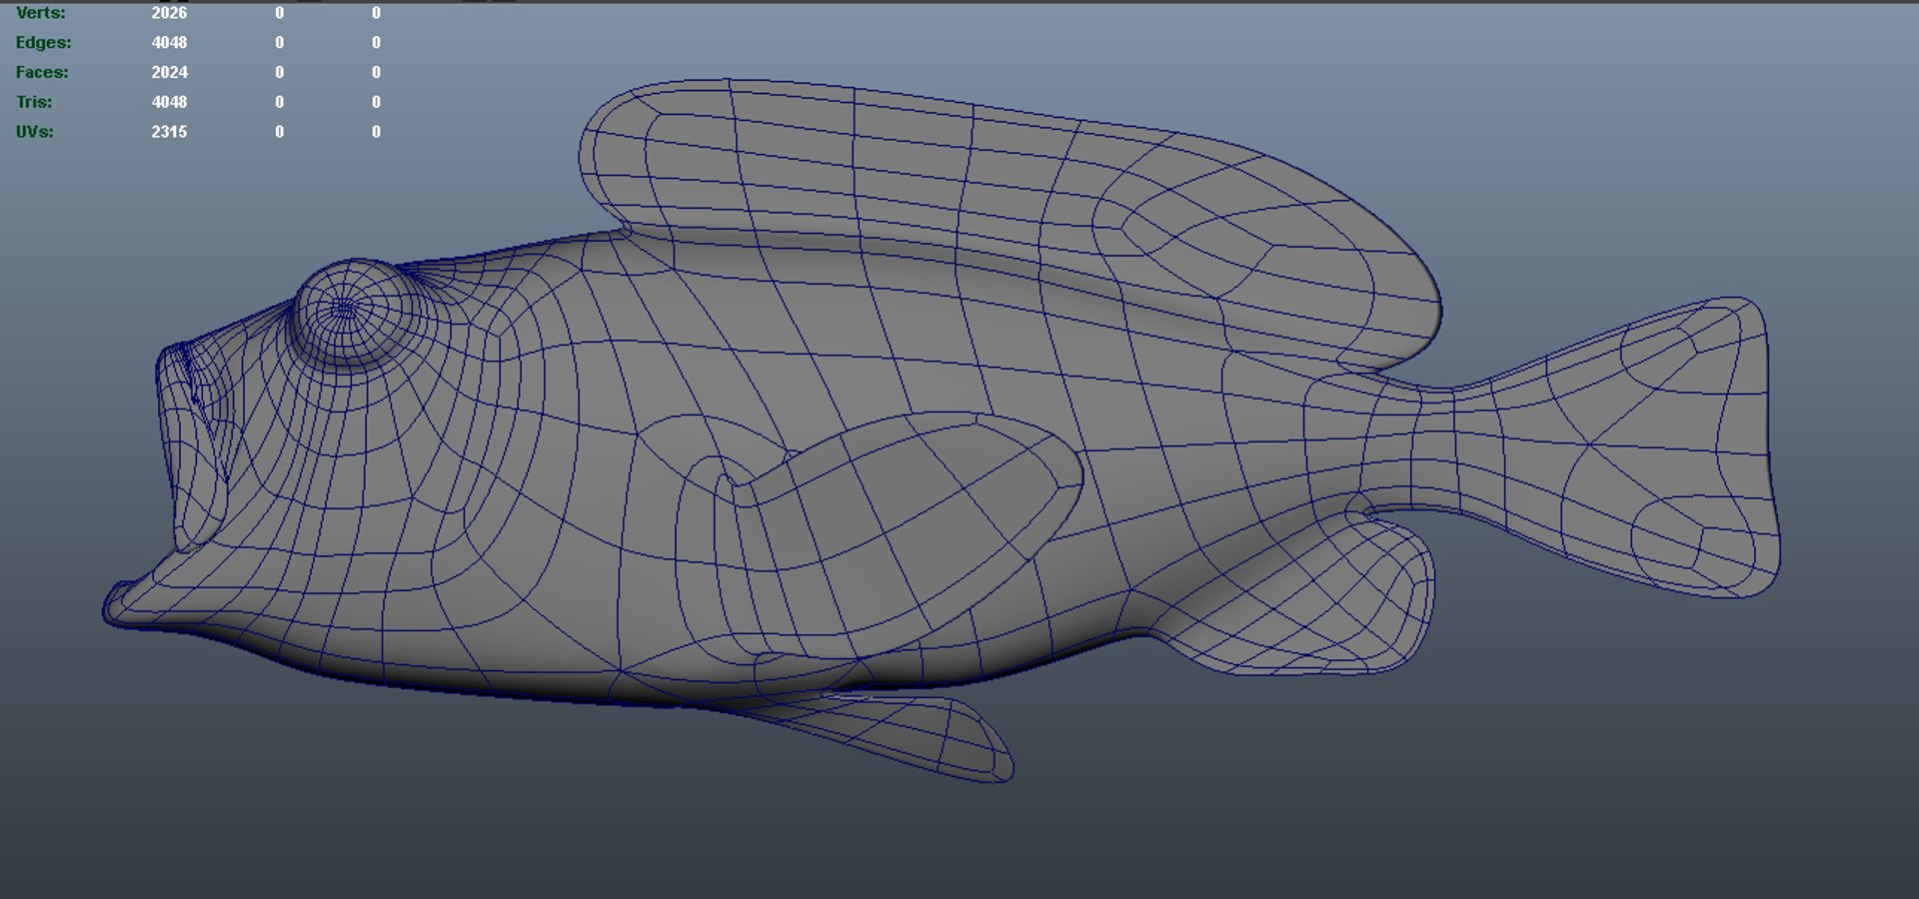This screenshot has height=899, width=1919.
Task: Click the "Faces:" heads-up label
Action: (x=42, y=73)
